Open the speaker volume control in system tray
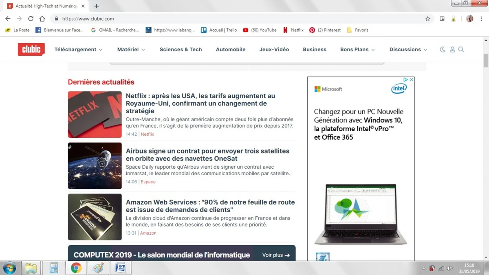The image size is (489, 275). [450, 268]
